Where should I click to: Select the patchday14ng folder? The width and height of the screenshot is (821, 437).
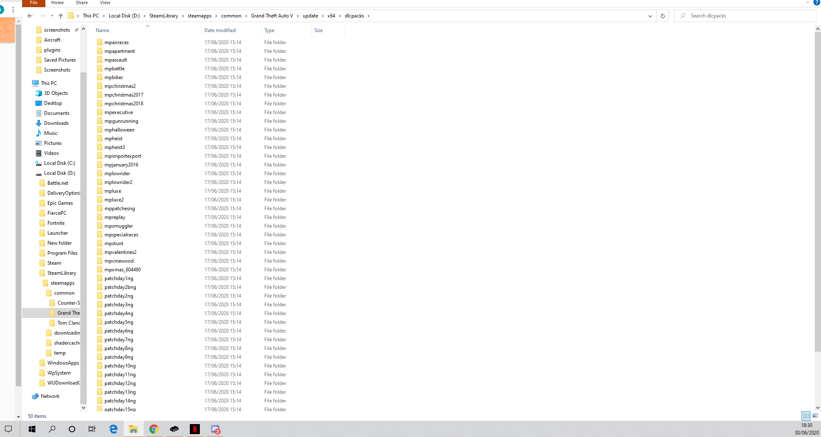(x=120, y=401)
